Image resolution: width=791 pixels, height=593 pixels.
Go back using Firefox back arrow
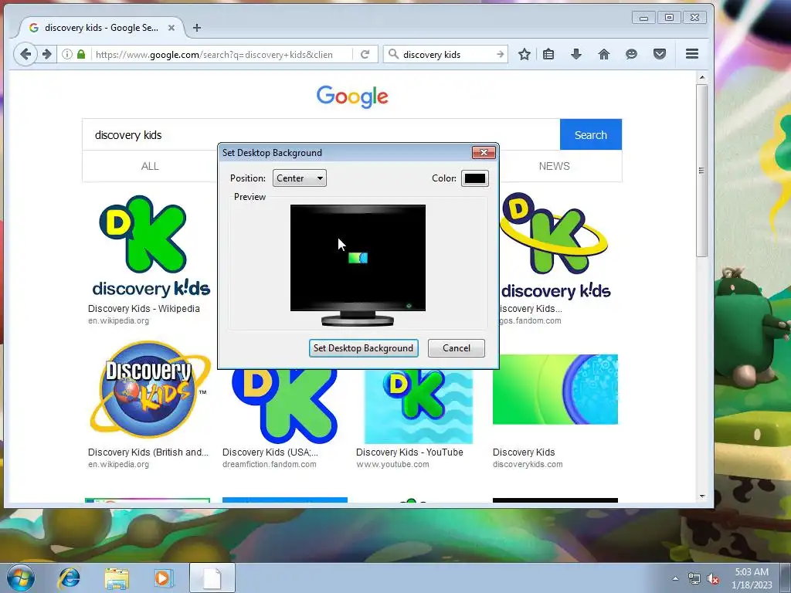25,54
